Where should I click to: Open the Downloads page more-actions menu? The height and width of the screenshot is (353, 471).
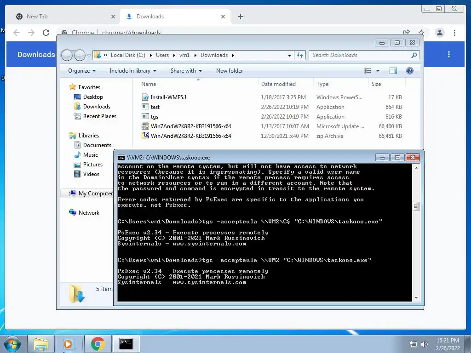point(449,54)
